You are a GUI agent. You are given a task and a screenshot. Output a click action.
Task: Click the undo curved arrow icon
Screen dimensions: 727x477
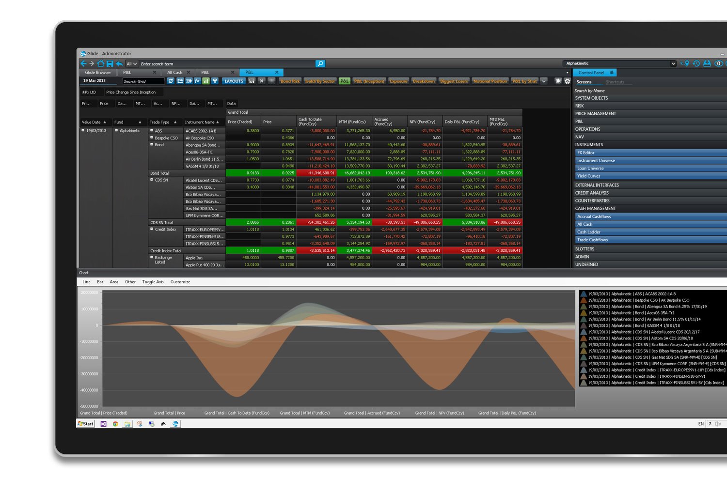[x=119, y=63]
